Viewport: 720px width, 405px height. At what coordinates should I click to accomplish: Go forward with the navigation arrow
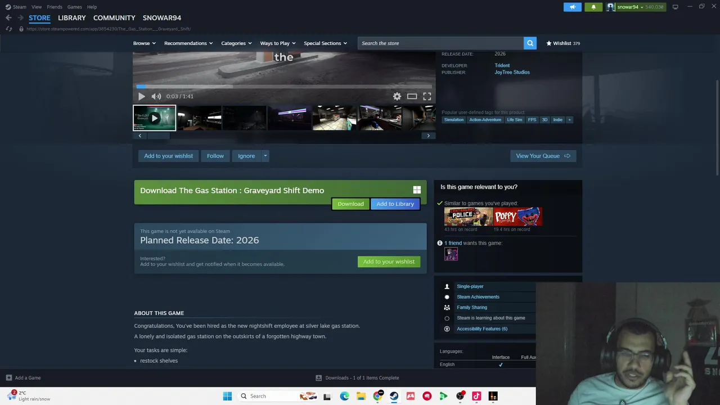point(20,18)
